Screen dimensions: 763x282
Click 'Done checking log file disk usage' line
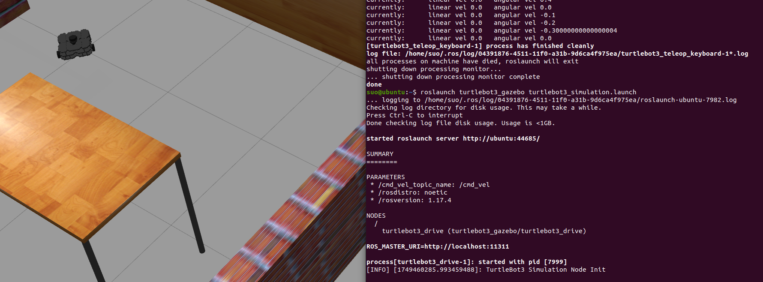(x=461, y=123)
